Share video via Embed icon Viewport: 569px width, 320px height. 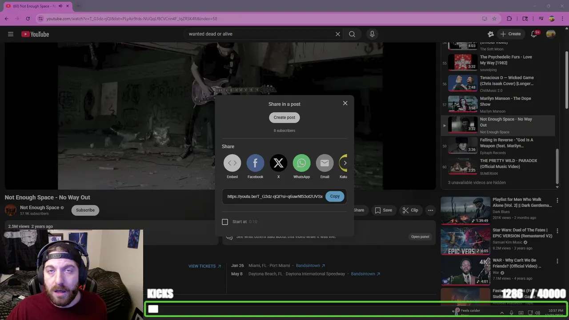click(x=232, y=163)
